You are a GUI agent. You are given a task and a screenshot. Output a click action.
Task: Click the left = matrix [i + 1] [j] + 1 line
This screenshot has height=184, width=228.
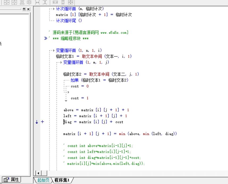pos(95,116)
